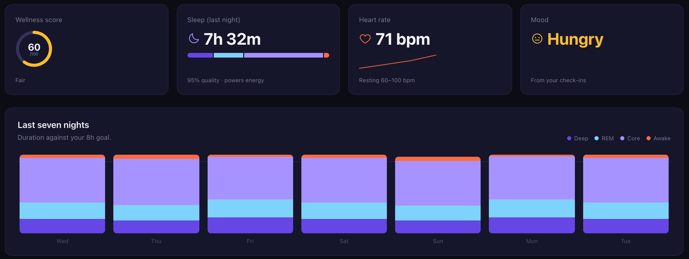Screen dimensions: 689x259
Task: Click the 'Sun' axis label
Action: click(x=438, y=241)
